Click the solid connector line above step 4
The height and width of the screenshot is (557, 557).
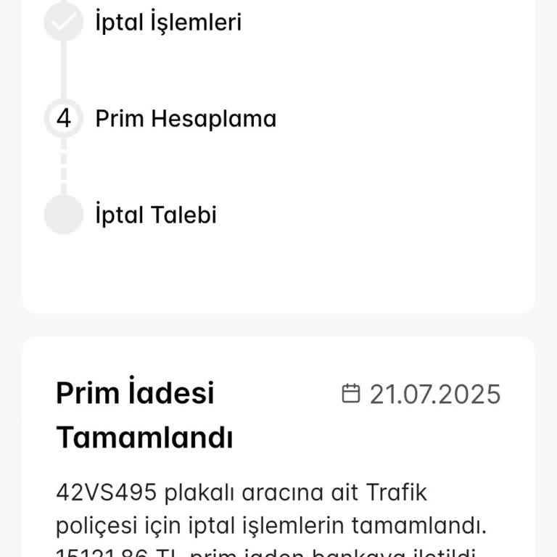64,69
